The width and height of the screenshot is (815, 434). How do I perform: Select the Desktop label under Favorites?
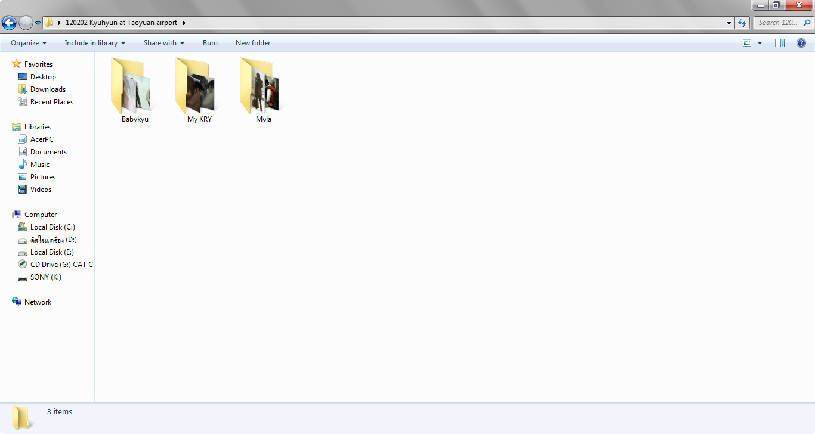coord(43,77)
